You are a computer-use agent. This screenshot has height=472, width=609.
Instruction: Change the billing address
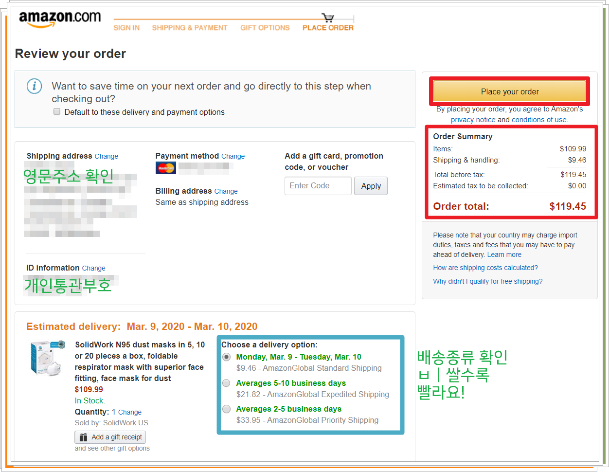pyautogui.click(x=226, y=191)
